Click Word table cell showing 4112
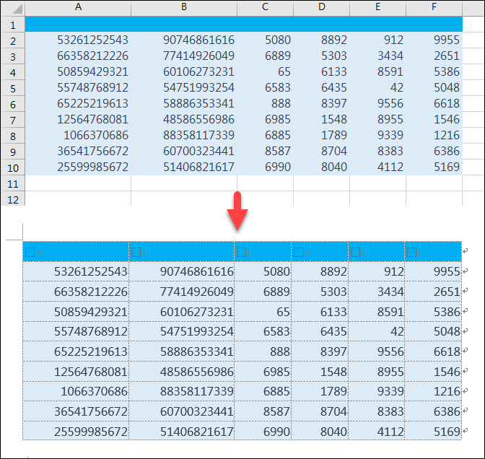485x459 pixels. [x=377, y=431]
